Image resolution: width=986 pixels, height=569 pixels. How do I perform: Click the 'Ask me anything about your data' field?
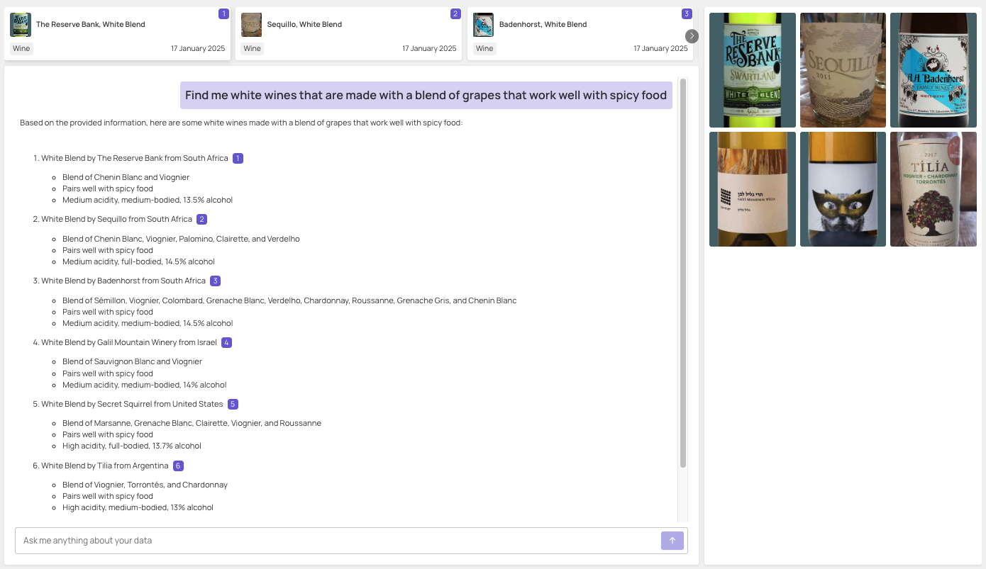point(337,541)
